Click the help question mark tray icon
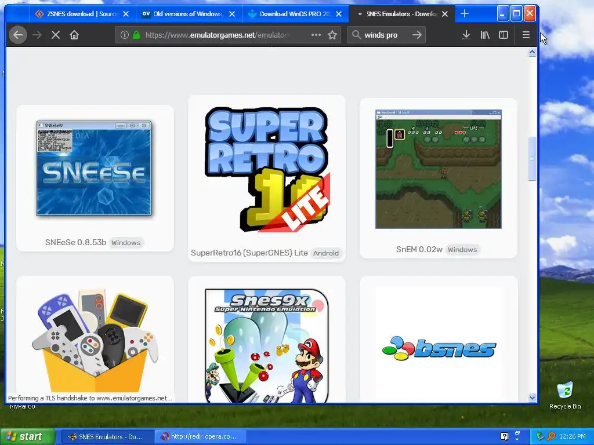 [504, 436]
